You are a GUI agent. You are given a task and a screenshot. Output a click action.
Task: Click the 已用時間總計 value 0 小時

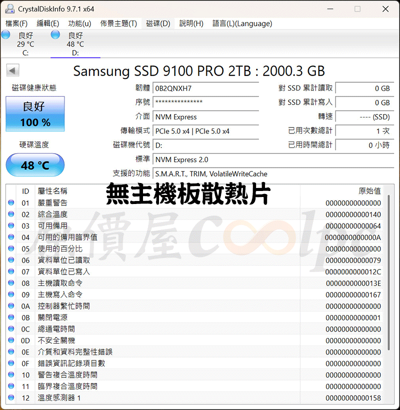(x=364, y=145)
